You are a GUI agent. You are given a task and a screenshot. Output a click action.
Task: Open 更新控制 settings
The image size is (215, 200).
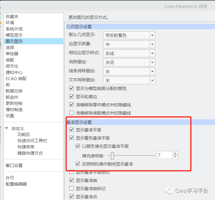[14, 103]
